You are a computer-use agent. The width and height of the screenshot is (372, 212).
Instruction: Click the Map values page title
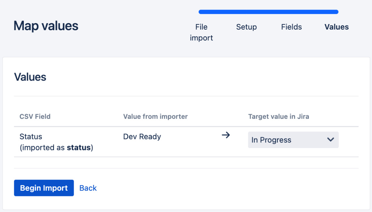pos(46,26)
